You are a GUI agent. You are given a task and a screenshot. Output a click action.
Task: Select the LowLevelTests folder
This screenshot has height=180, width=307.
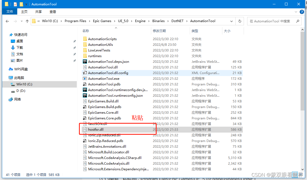pos(99,50)
